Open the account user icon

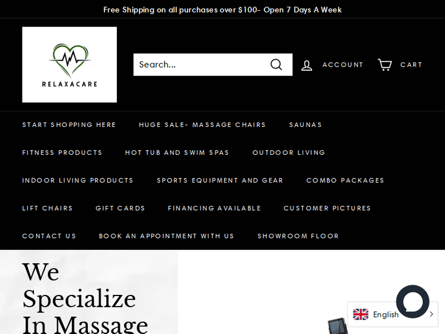point(307,65)
